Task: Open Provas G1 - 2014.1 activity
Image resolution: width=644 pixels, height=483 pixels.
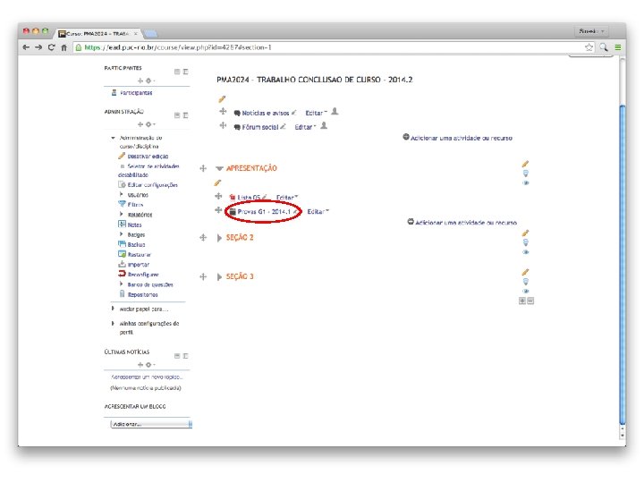Action: click(264, 211)
